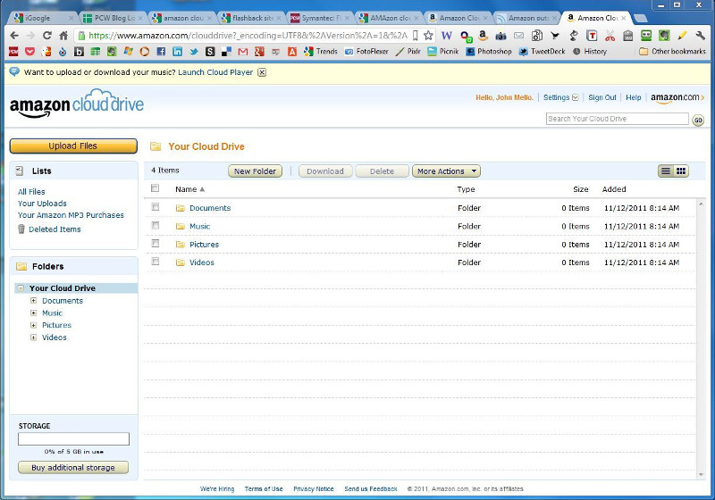Switch to the flashback site tab
Viewport: 715px width, 500px height.
click(251, 18)
